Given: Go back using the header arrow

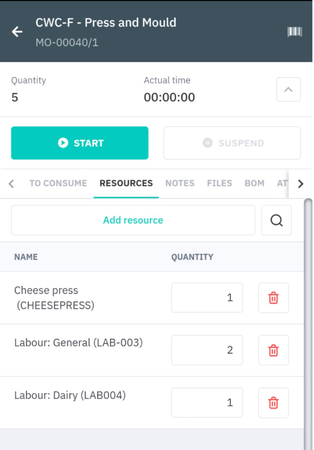Looking at the screenshot, I should click(17, 32).
